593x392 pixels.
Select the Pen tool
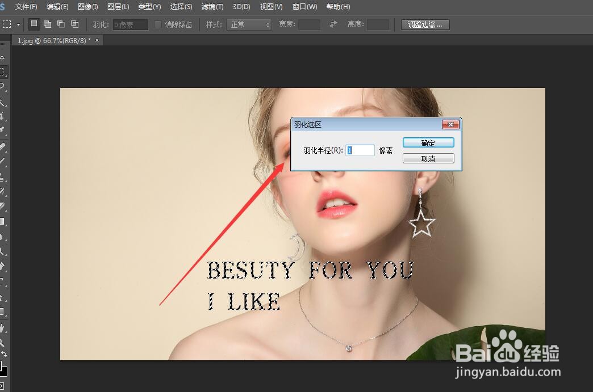pyautogui.click(x=2, y=267)
